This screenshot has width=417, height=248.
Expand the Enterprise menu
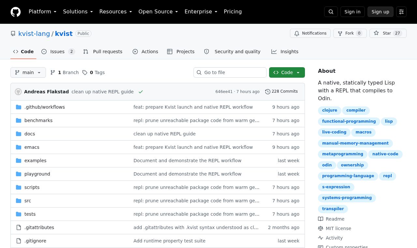click(x=201, y=12)
